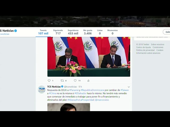
Task: Open the #Taiwan hashtag link
Action: tap(125, 90)
